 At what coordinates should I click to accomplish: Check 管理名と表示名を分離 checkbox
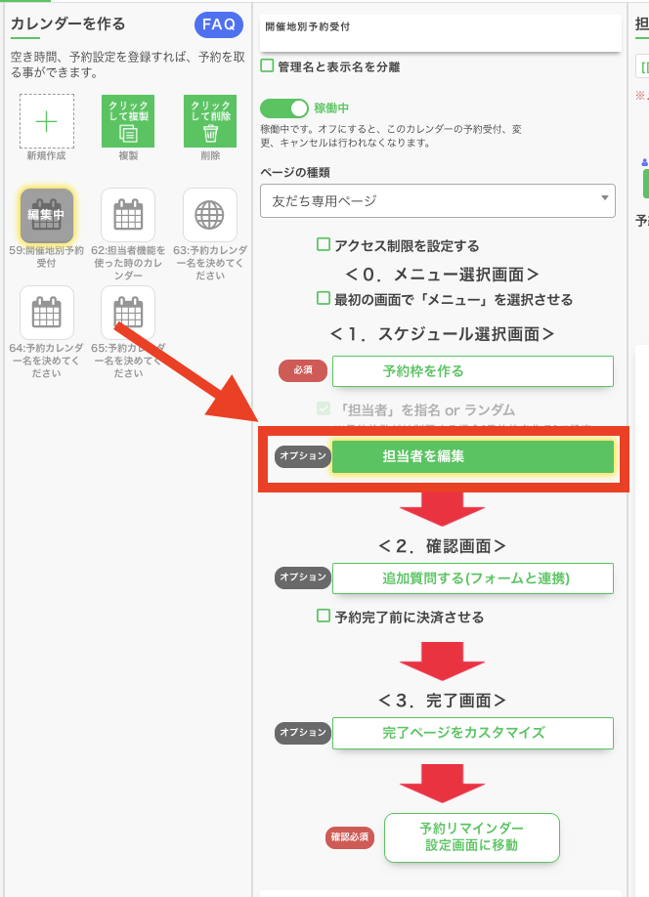click(x=268, y=66)
